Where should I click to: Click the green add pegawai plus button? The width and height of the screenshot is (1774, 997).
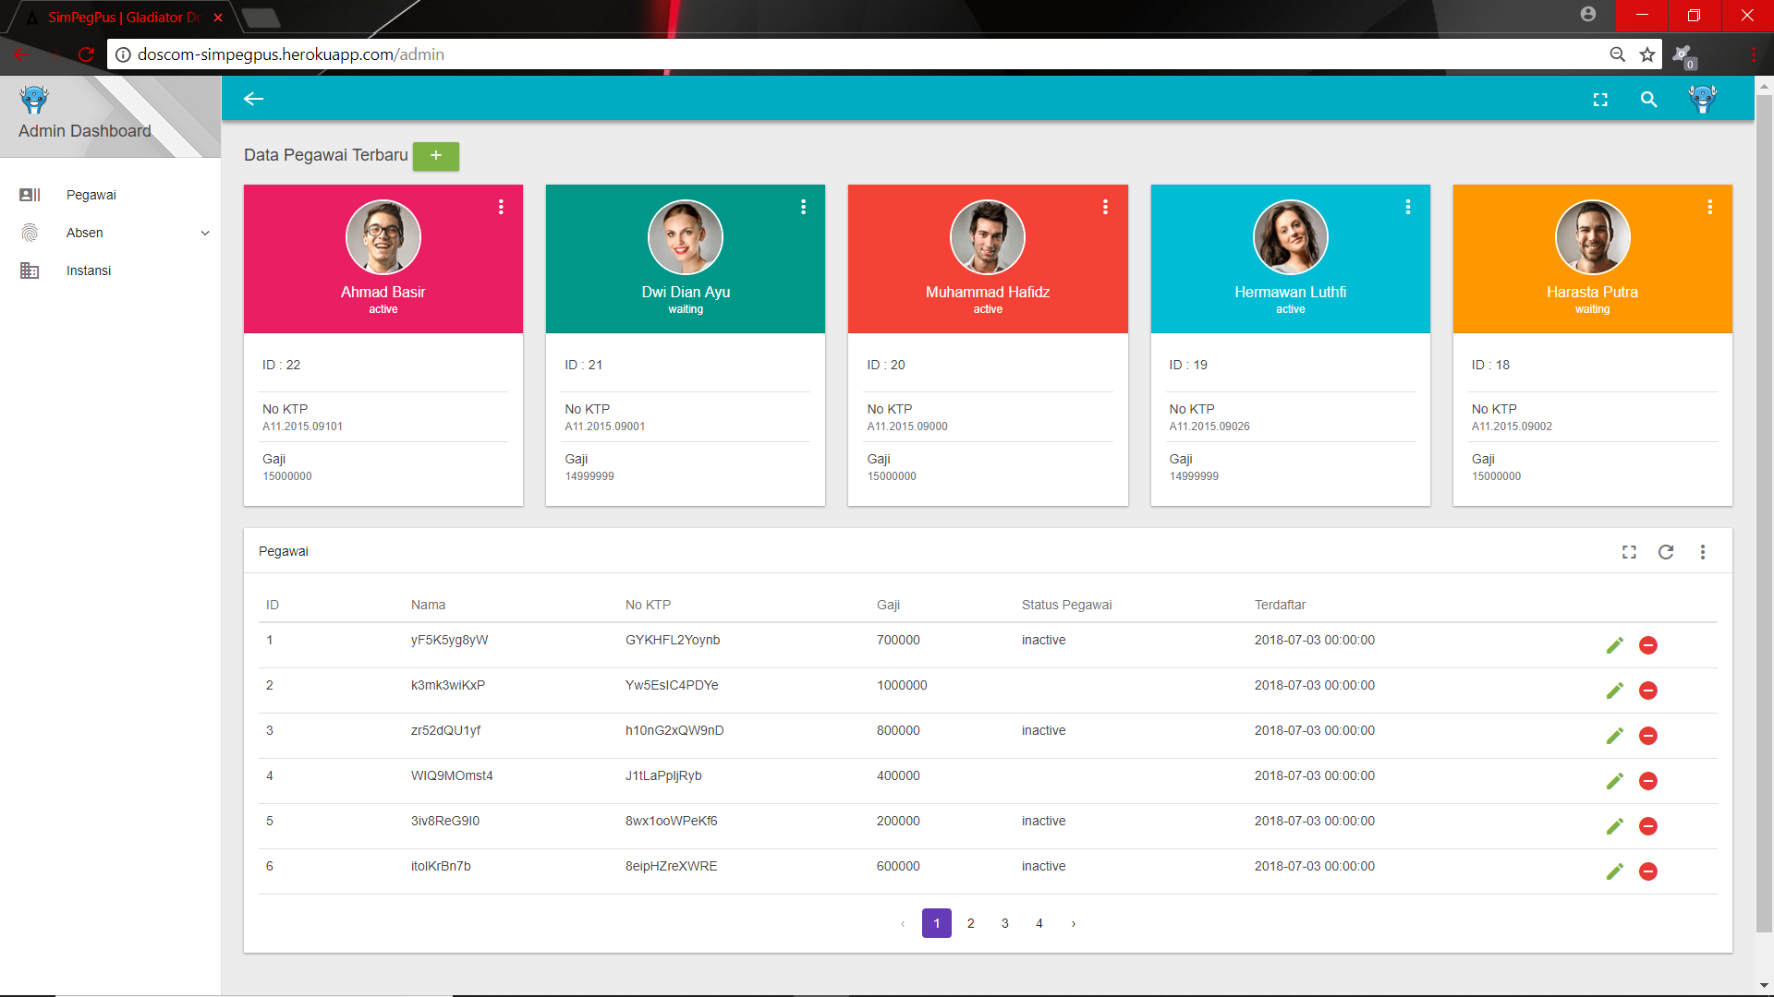click(435, 156)
